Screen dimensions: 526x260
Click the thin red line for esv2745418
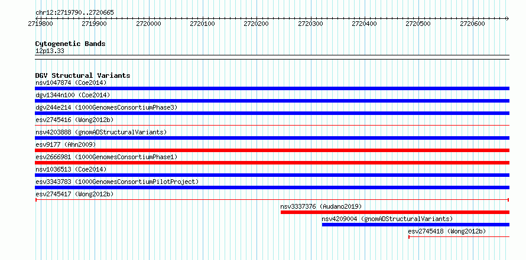click(459, 237)
